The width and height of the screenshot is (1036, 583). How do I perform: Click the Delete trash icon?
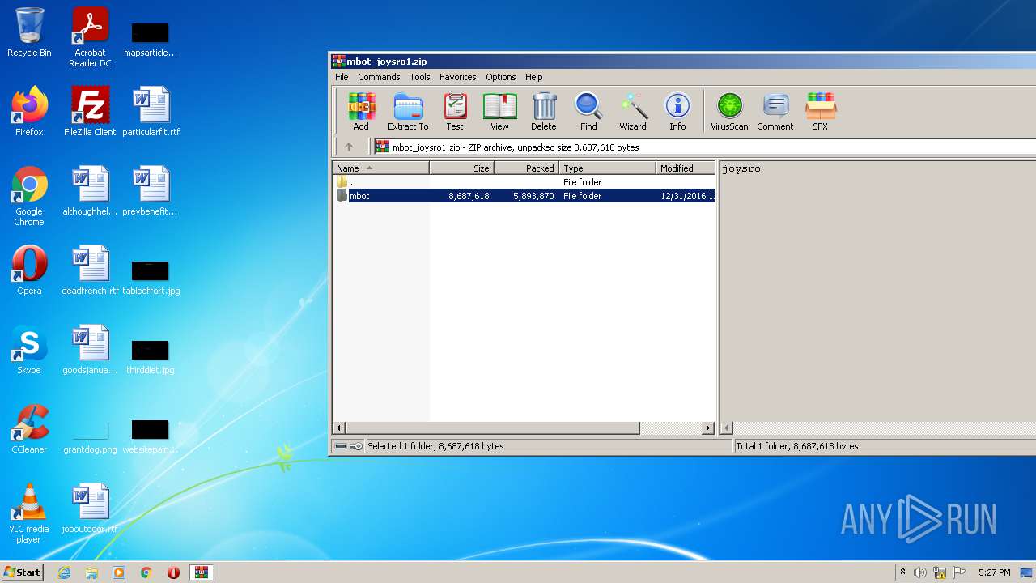coord(544,112)
